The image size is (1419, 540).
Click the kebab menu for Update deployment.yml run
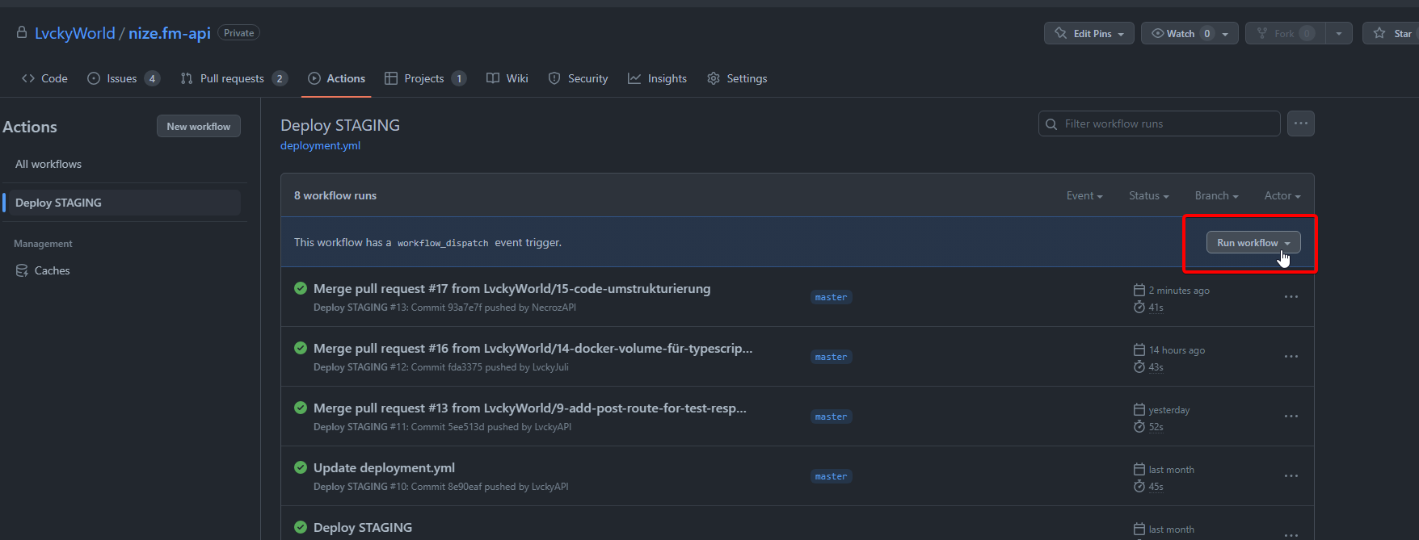tap(1291, 476)
